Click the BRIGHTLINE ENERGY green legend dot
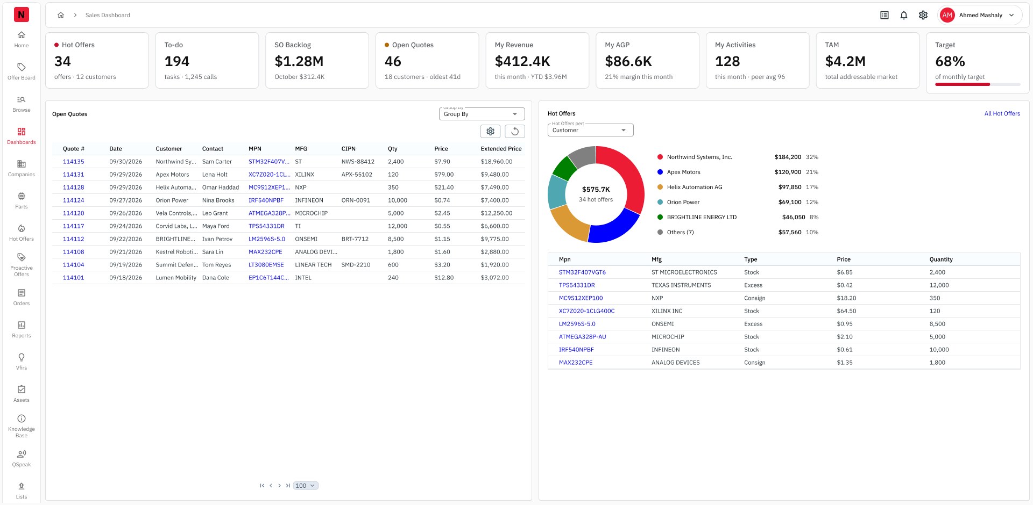Screen dimensions: 1033x505 [660, 218]
